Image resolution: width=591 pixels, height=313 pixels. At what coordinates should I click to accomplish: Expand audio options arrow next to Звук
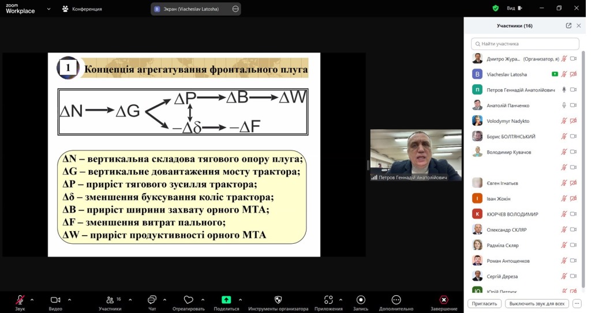point(32,300)
